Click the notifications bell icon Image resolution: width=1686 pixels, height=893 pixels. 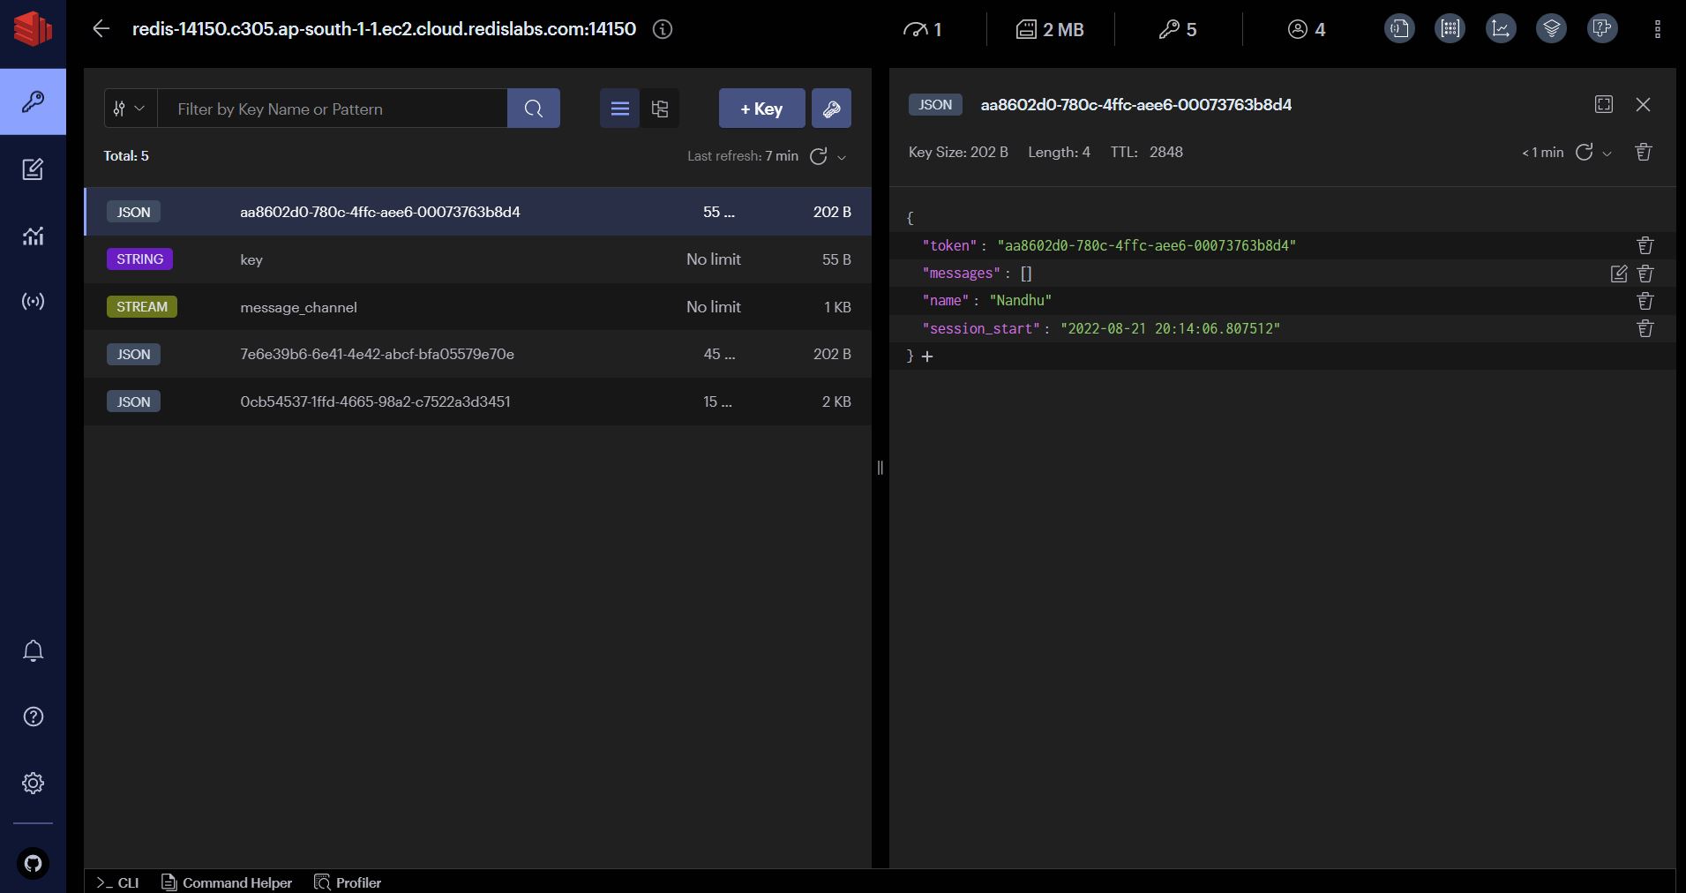33,650
